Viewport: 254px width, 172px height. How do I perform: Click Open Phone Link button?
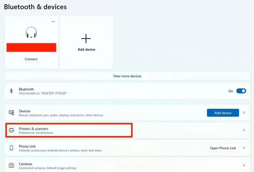223,148
